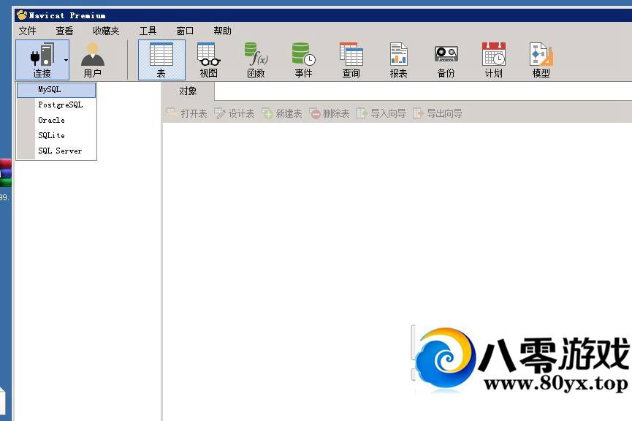This screenshot has width=632, height=421.
Task: Open the 帮助 (Help) menu
Action: tap(223, 31)
